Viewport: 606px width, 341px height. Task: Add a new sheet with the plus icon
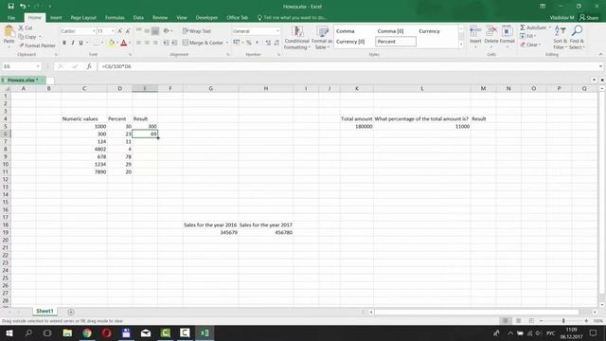71,312
